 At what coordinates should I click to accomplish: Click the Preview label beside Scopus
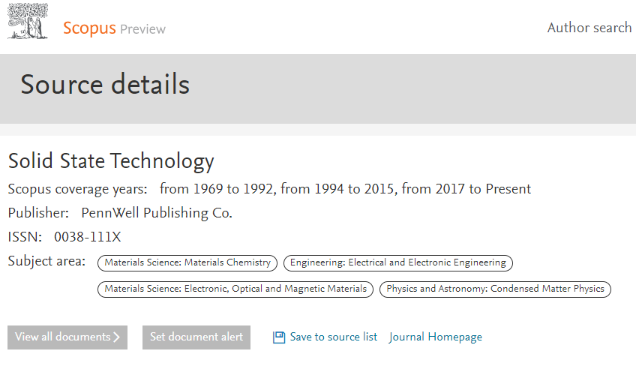point(142,30)
